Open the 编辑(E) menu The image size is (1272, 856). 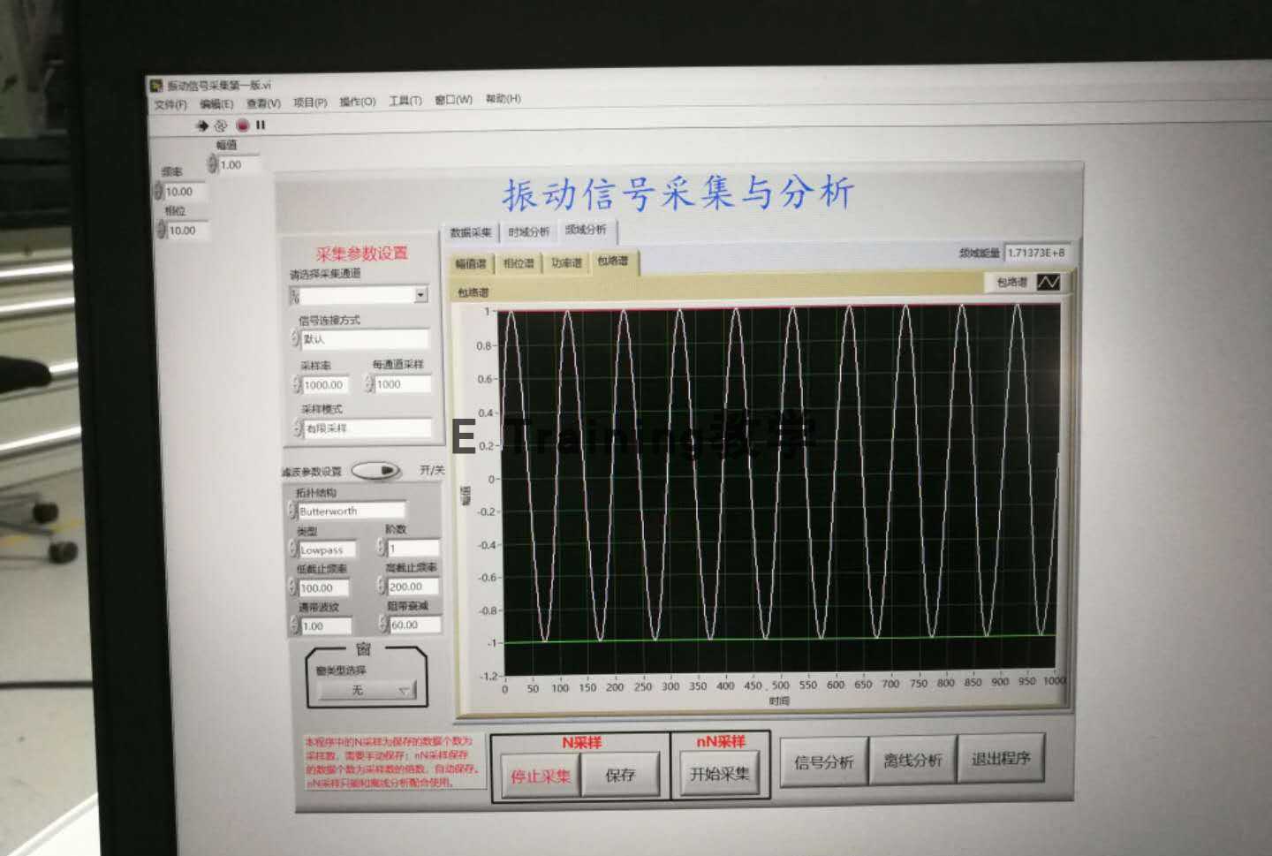[216, 103]
